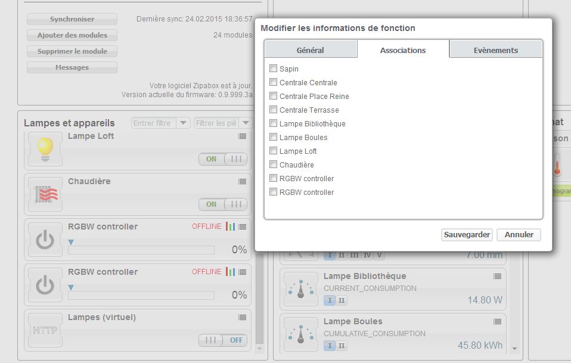This screenshot has width=571, height=363.
Task: Click the Lampe Bibliothèque gauge icon
Action: click(x=301, y=289)
